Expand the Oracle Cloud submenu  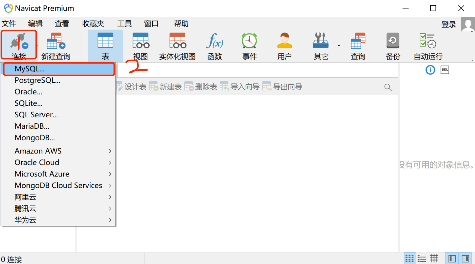pyautogui.click(x=58, y=162)
